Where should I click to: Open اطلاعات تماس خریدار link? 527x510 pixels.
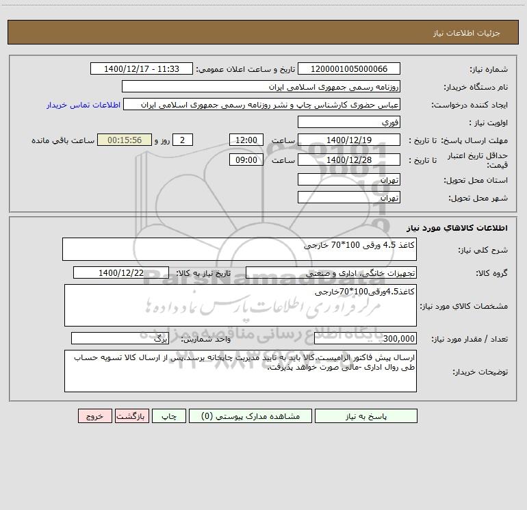(x=83, y=105)
